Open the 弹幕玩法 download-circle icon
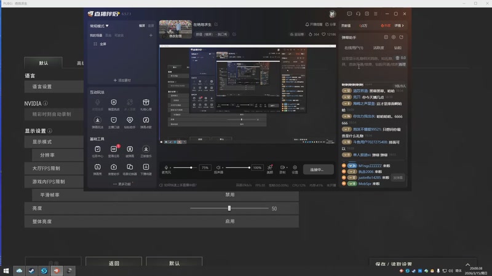The width and height of the screenshot is (492, 276). coord(98,120)
